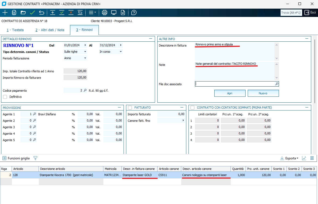The height and width of the screenshot is (204, 318).
Task: Click the delete row red X icon
Action: [x=71, y=13]
